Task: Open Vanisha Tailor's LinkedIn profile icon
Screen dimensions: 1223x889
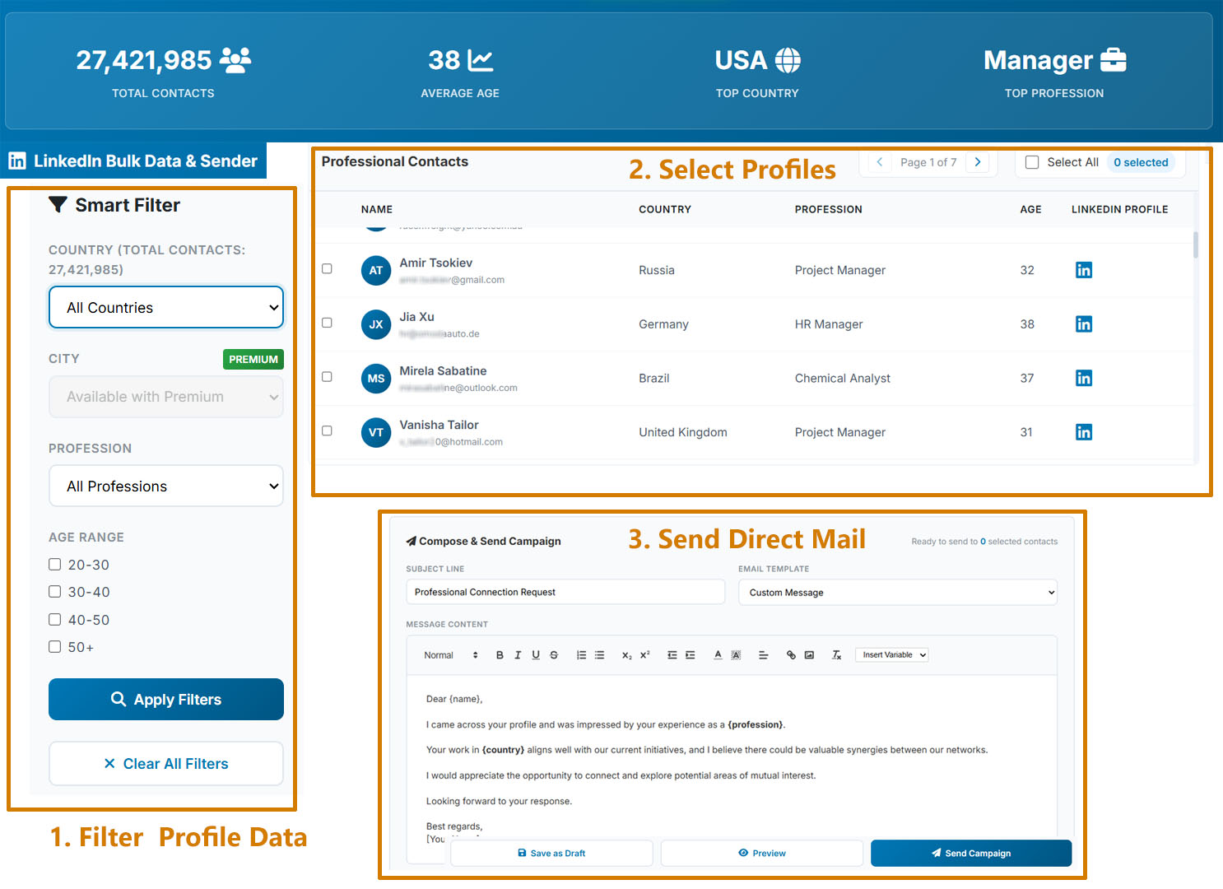Action: (1083, 431)
